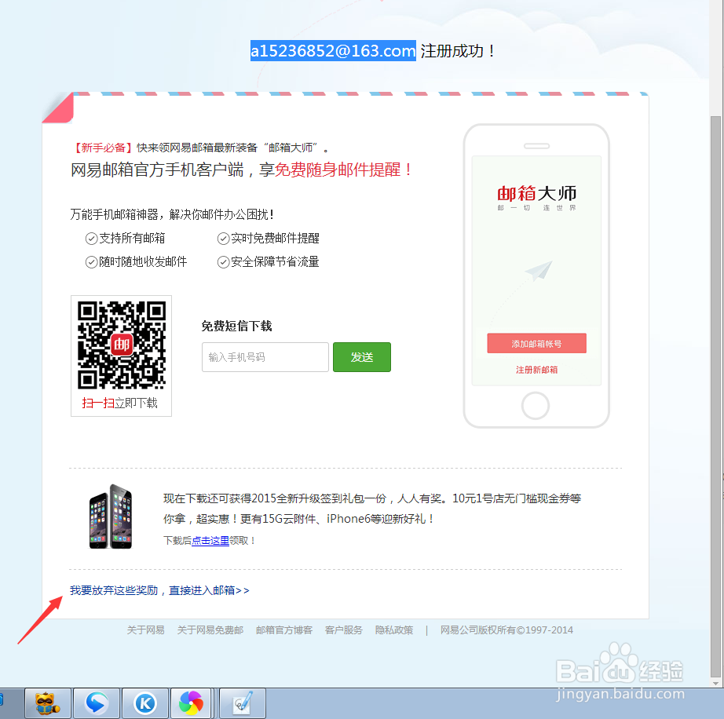This screenshot has height=719, width=724.
Task: Click the check icon beside 支持所有邮箱
Action: tap(91, 239)
